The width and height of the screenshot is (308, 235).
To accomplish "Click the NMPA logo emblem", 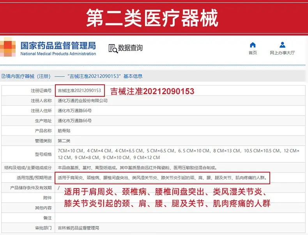I will pos(8,47).
